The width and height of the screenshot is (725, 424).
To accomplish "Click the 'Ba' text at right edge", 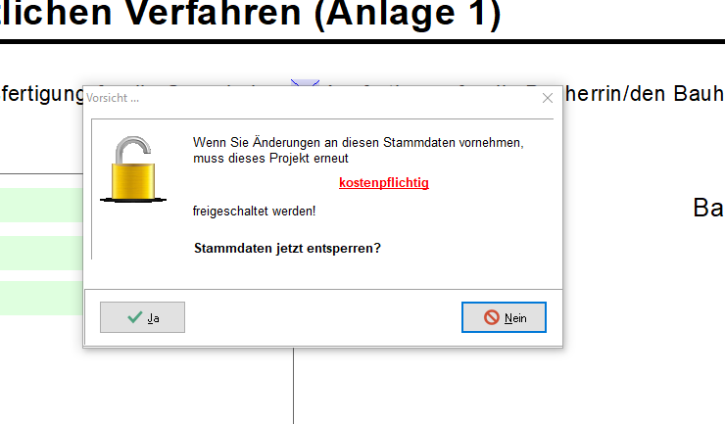I will (707, 208).
